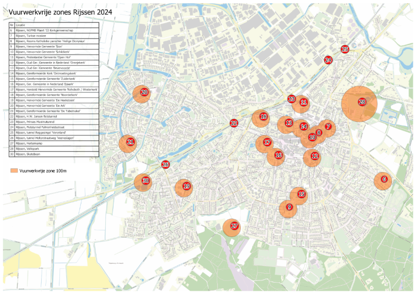Click marker 24 on the map
The width and height of the screenshot is (417, 295).
[328, 60]
